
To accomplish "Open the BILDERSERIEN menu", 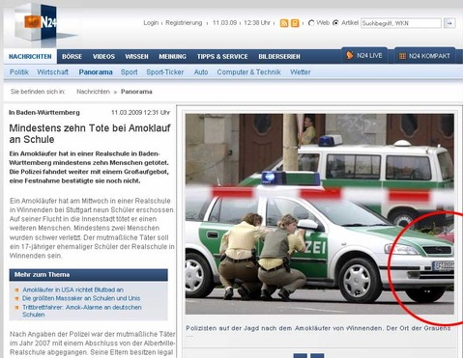I will [x=279, y=57].
